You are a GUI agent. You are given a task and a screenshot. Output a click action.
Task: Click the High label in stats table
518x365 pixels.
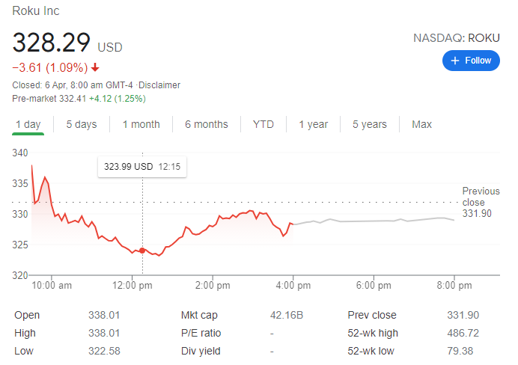(x=25, y=333)
